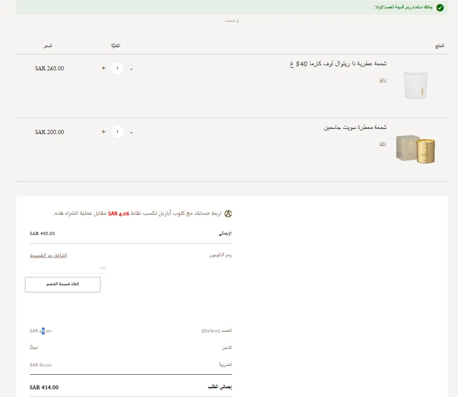Remove the Sweet Jasmine candle from cart

[x=383, y=143]
